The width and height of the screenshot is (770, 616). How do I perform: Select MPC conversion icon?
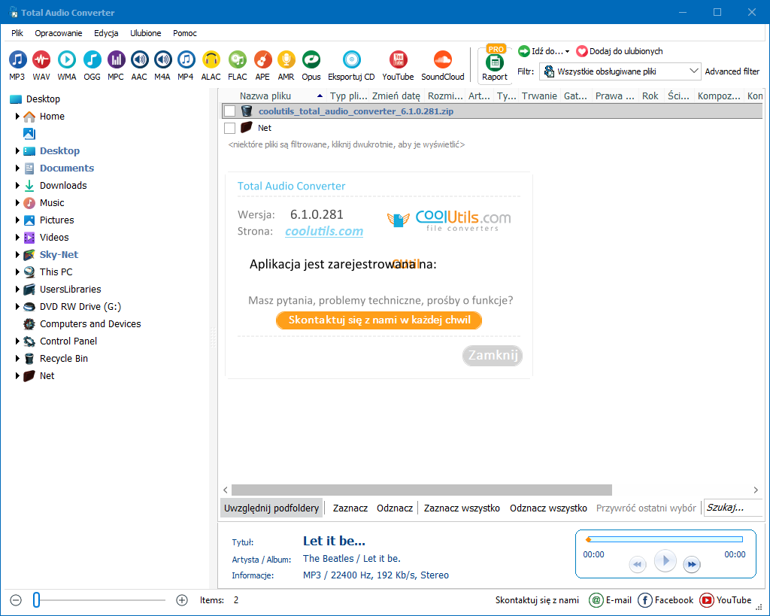116,60
